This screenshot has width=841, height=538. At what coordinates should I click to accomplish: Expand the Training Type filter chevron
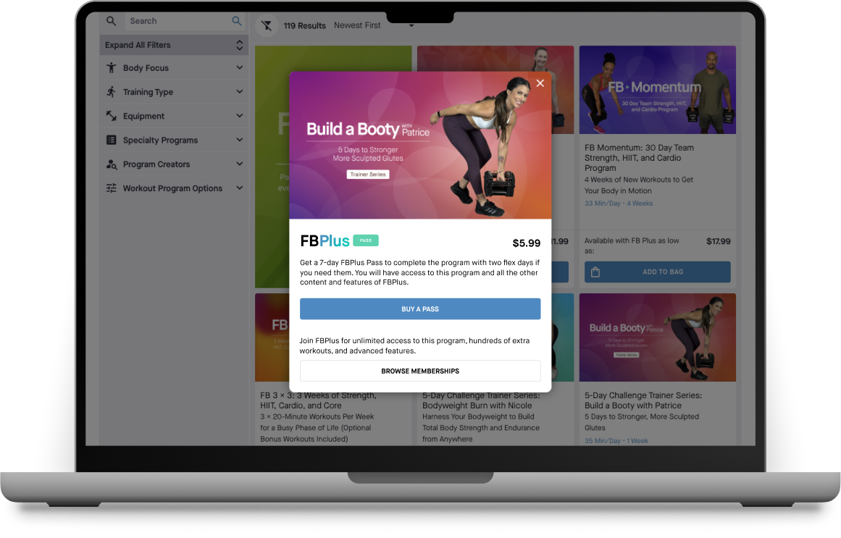[239, 92]
